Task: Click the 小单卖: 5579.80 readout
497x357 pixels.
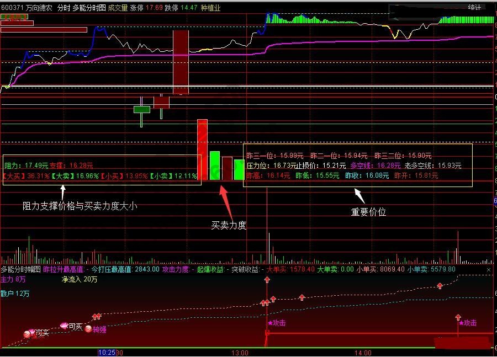Action: [x=431, y=270]
